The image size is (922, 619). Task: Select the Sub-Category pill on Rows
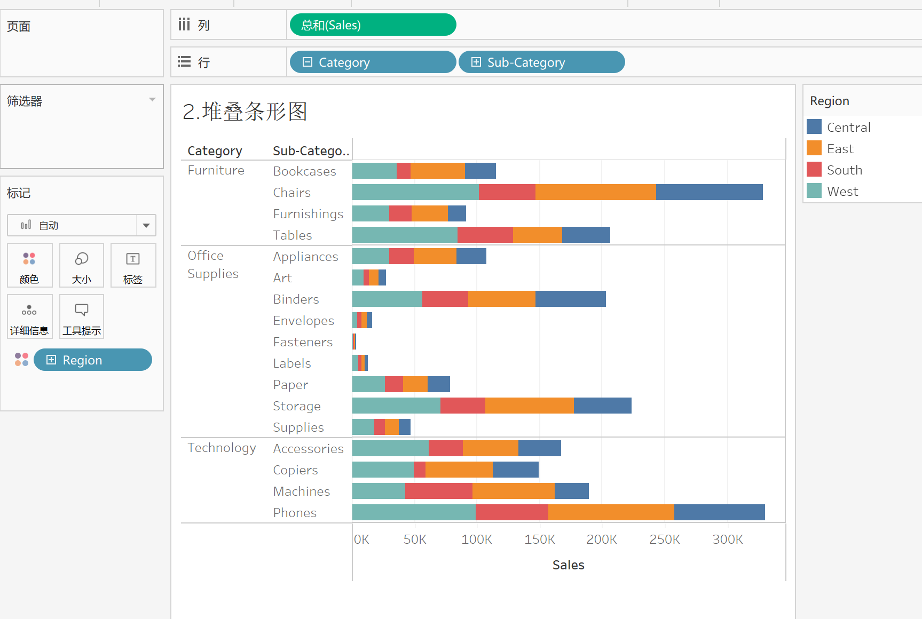(542, 62)
